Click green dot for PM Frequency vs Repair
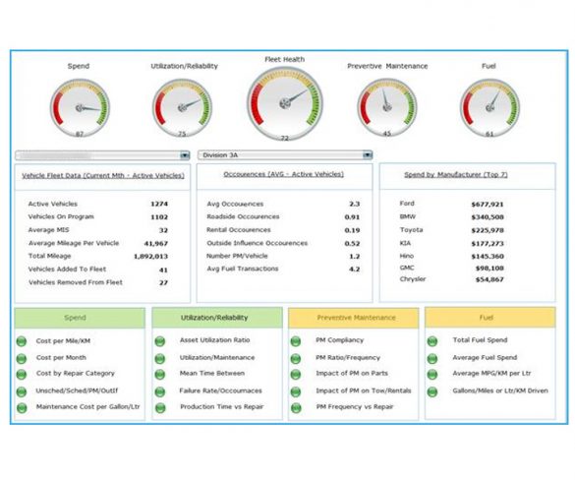Image resolution: width=575 pixels, height=480 pixels. pyautogui.click(x=296, y=407)
